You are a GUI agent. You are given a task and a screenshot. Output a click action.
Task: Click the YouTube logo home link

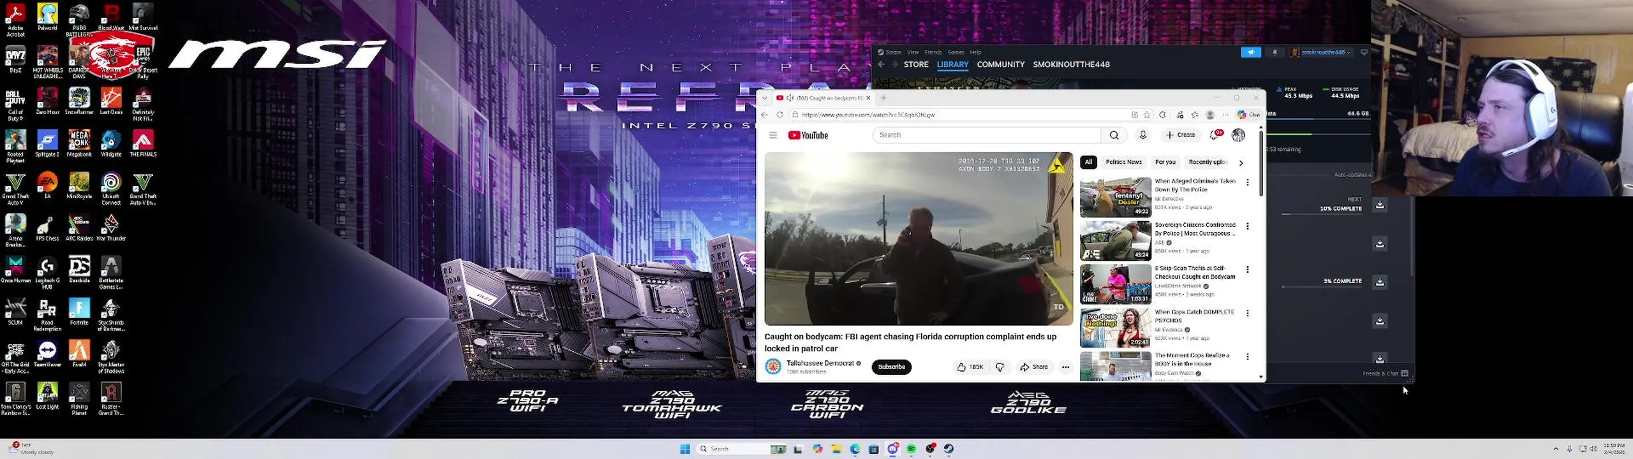coord(808,135)
